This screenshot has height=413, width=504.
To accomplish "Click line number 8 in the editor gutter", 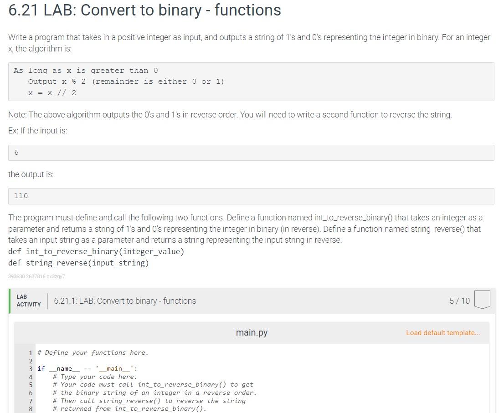I will [30, 408].
